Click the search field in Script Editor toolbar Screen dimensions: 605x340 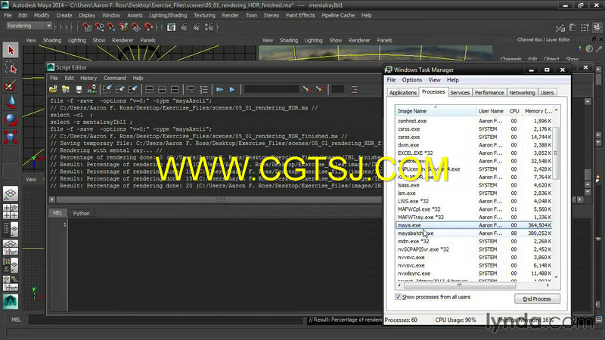click(x=271, y=89)
